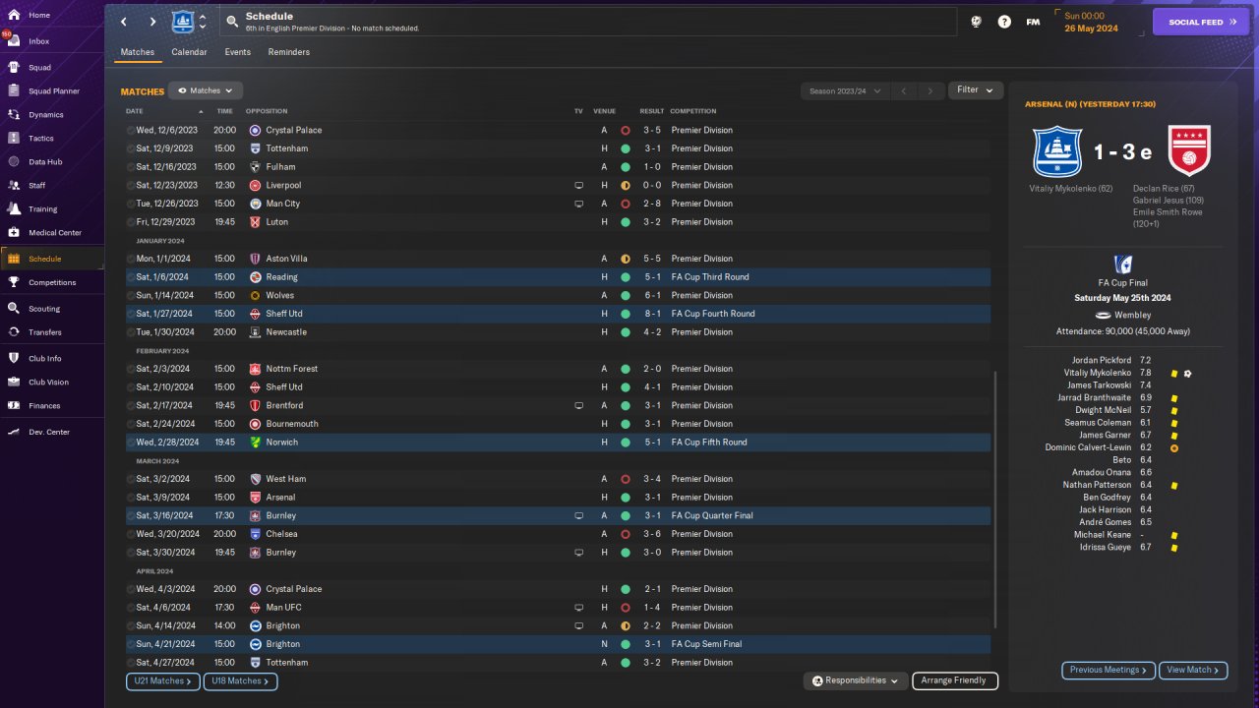Go to the Squad screen
The height and width of the screenshot is (708, 1259).
(39, 68)
